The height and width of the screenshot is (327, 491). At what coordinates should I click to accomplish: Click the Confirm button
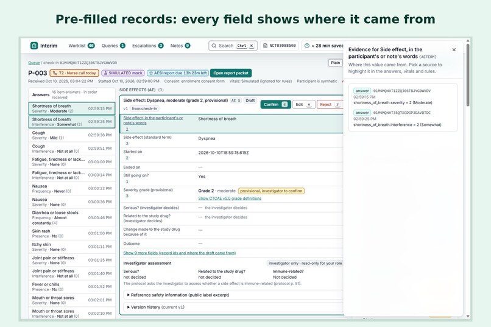point(275,105)
